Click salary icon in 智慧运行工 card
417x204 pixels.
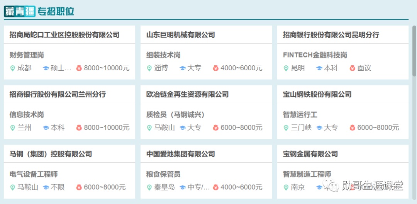(x=352, y=128)
